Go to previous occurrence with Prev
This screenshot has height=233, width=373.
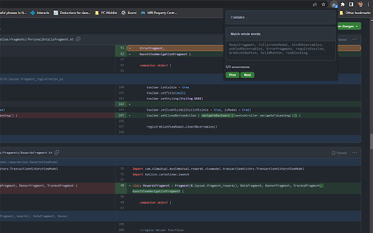(x=233, y=75)
